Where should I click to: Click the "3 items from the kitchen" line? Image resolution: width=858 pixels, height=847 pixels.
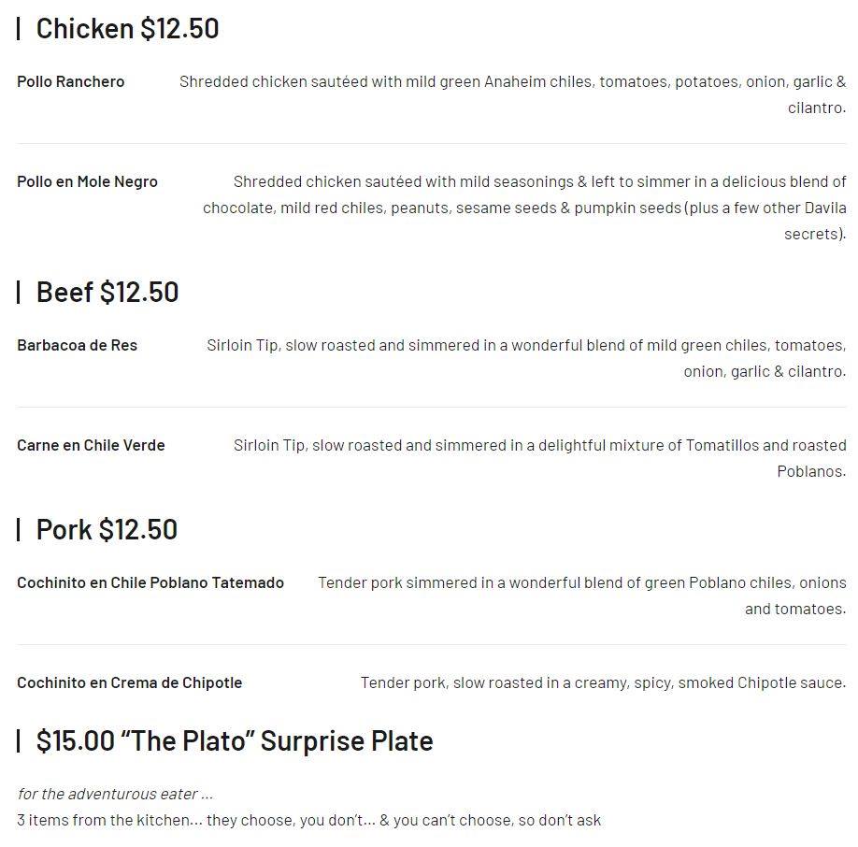[308, 820]
